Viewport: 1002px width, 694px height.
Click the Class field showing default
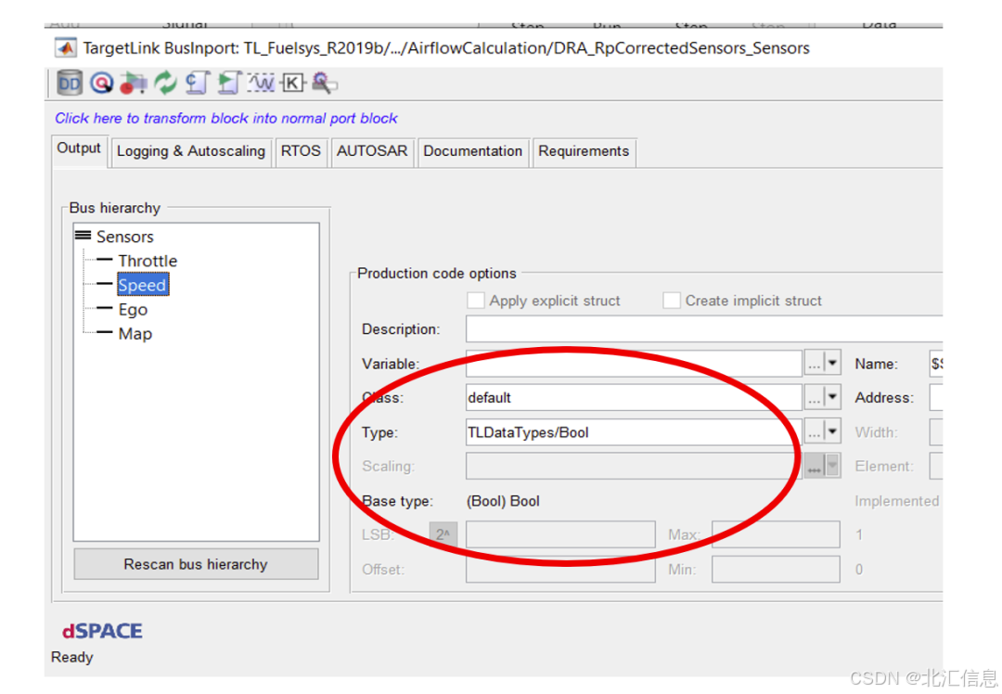tap(634, 397)
